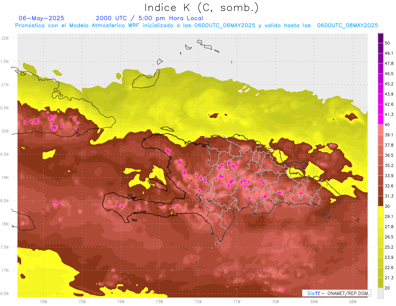This screenshot has width=396, height=306.
Task: Click the colorbar value "27.8"
Action: pos(389,226)
